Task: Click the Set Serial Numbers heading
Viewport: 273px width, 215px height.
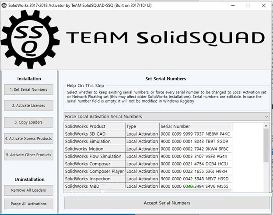Action: tap(165, 79)
